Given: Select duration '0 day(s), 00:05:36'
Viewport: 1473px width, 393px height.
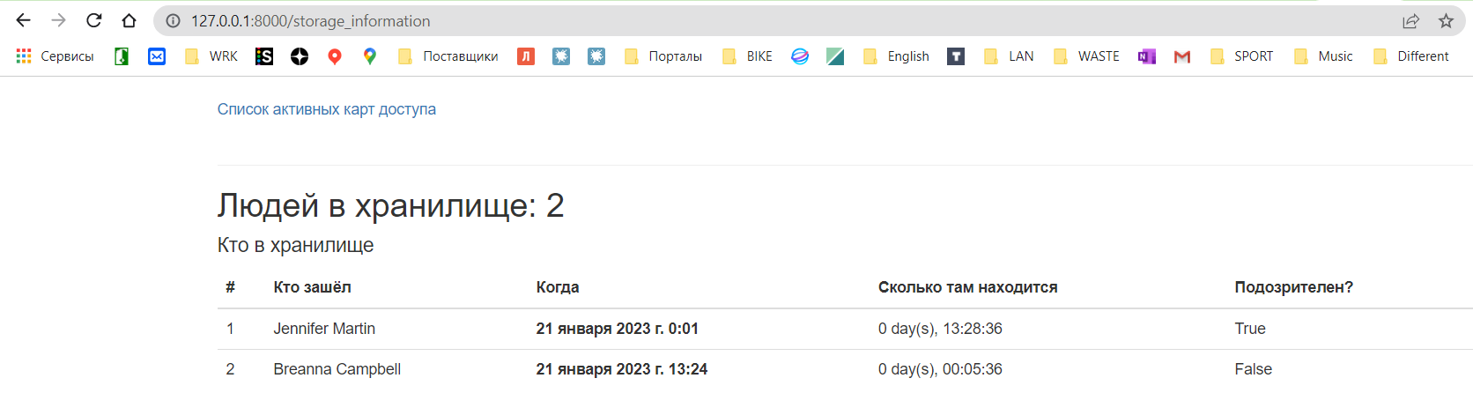Looking at the screenshot, I should click(940, 369).
